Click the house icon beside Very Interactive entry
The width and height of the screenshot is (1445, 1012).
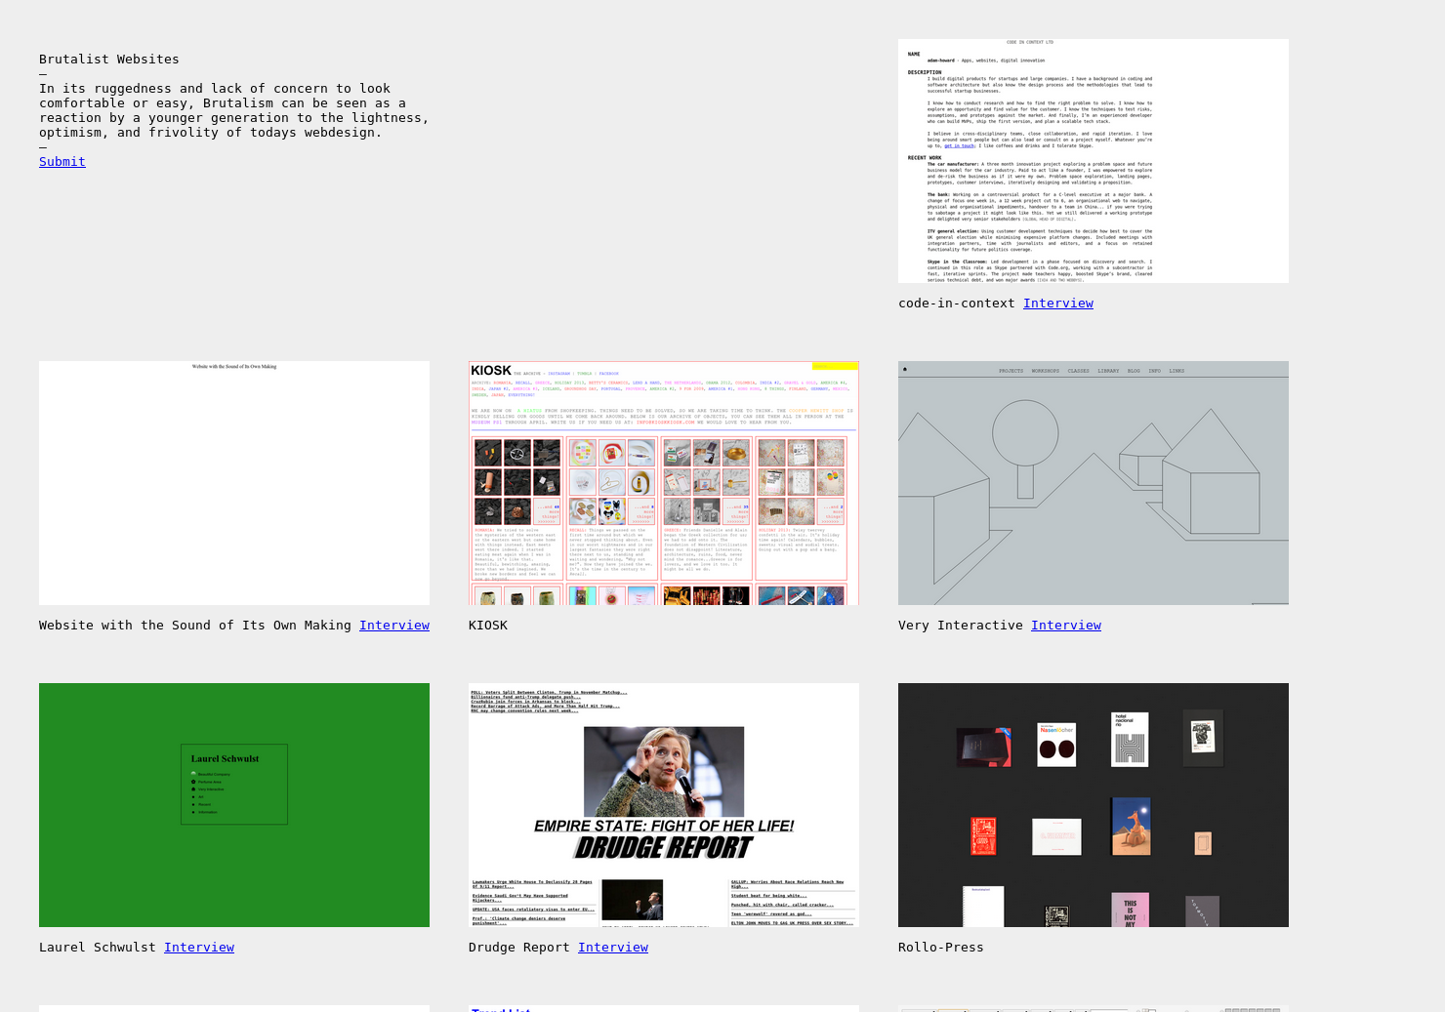pos(193,789)
